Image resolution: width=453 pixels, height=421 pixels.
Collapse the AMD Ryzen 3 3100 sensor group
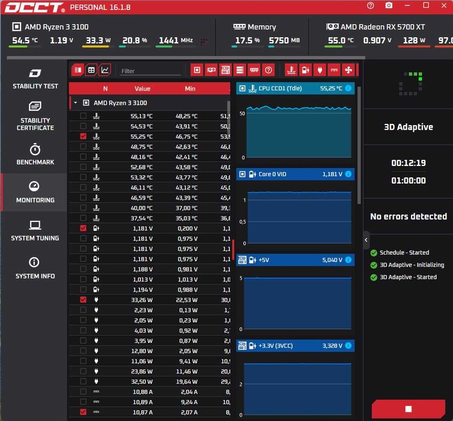pos(76,103)
